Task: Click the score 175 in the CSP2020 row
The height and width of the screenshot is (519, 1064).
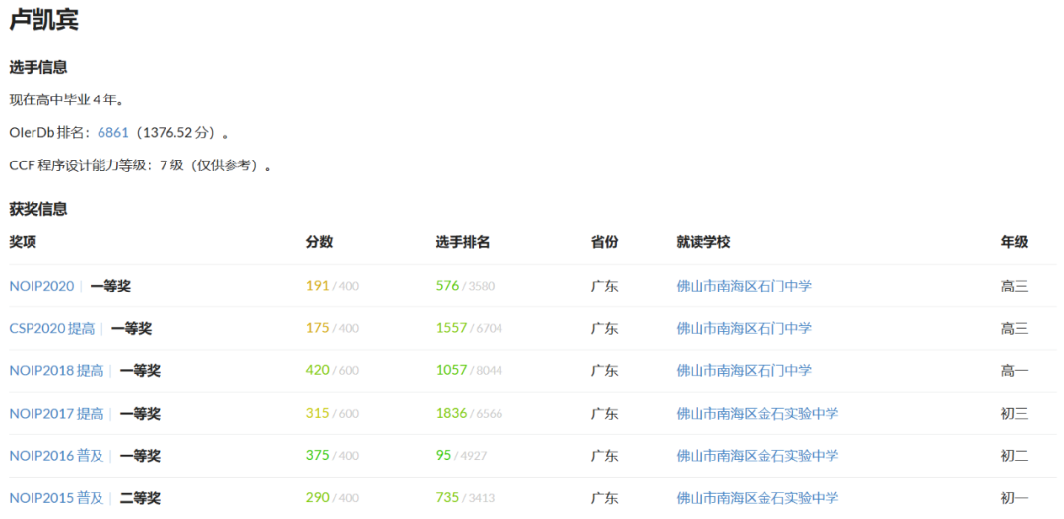Action: point(317,328)
